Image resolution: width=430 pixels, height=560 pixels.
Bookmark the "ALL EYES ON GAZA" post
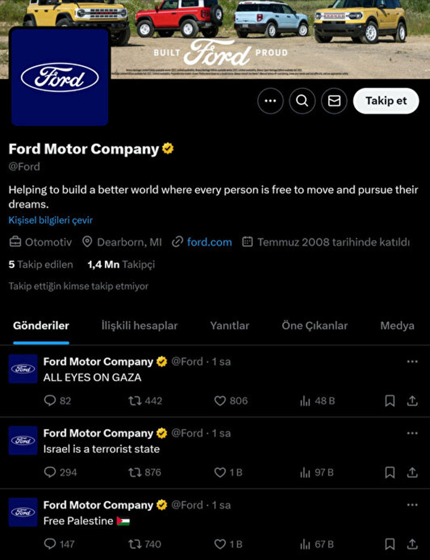click(x=390, y=401)
